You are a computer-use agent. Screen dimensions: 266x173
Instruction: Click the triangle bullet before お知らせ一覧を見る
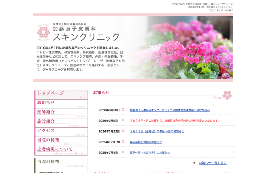[195, 163]
